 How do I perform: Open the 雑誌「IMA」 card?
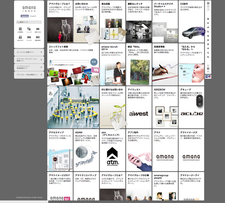[x=139, y=64]
